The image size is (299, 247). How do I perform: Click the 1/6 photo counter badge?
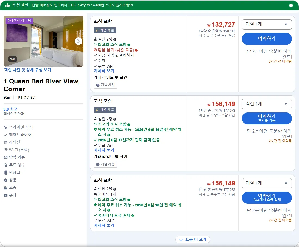click(13, 59)
